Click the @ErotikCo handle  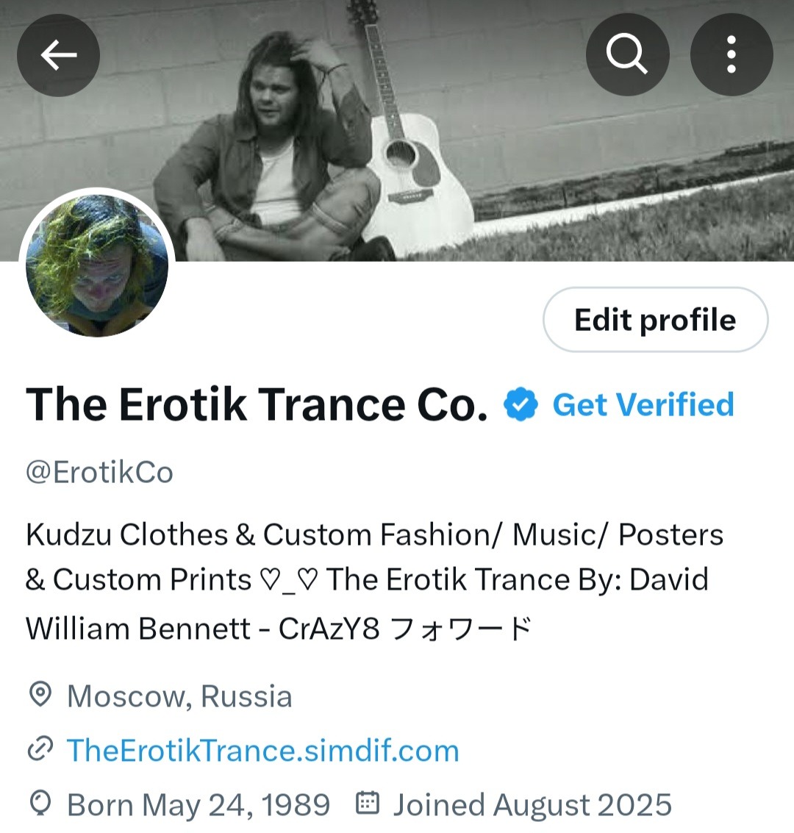click(x=99, y=472)
